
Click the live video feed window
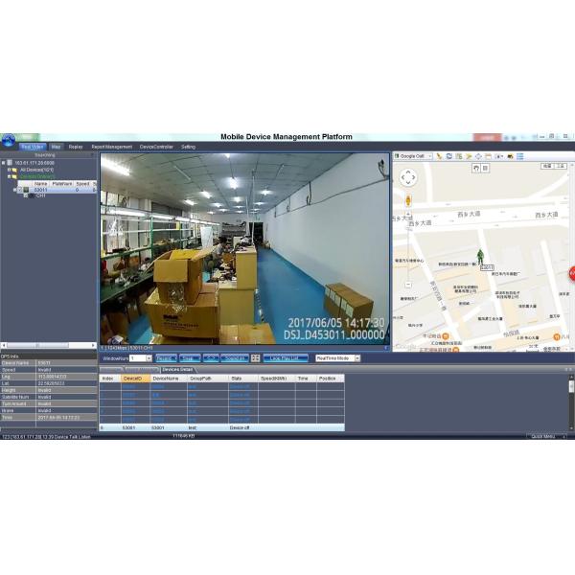pyautogui.click(x=244, y=249)
